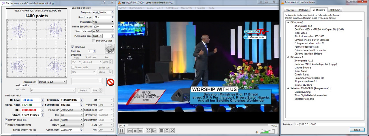Toggle VLC shuffle/random playback
Screen dimensions: 369x136
172,131
